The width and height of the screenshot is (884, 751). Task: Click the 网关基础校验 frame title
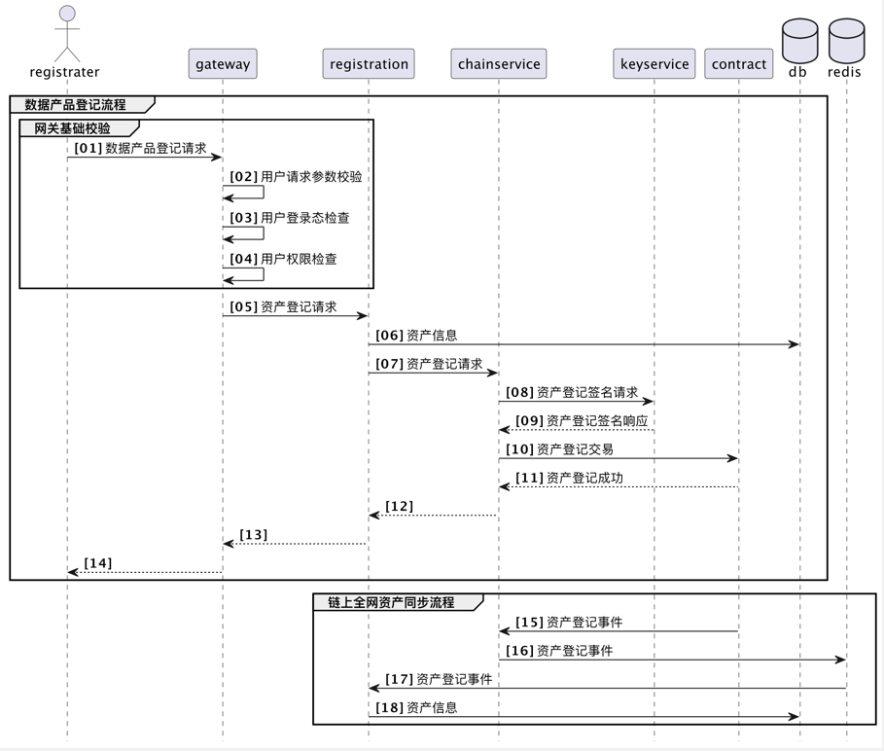click(x=73, y=128)
